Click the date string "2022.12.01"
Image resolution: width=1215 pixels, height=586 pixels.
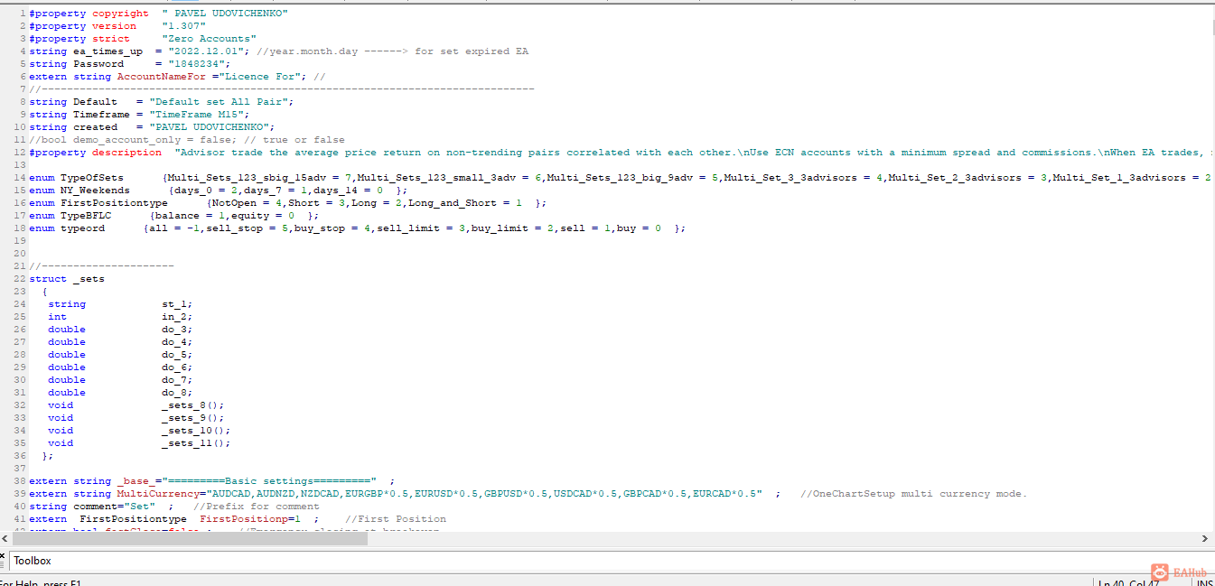point(207,51)
